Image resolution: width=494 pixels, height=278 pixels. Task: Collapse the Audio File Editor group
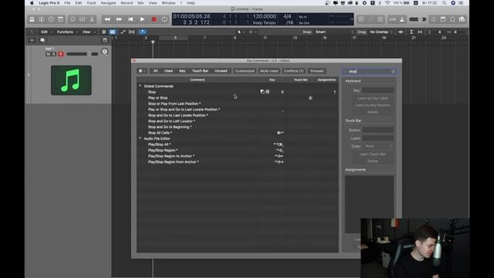(x=140, y=138)
